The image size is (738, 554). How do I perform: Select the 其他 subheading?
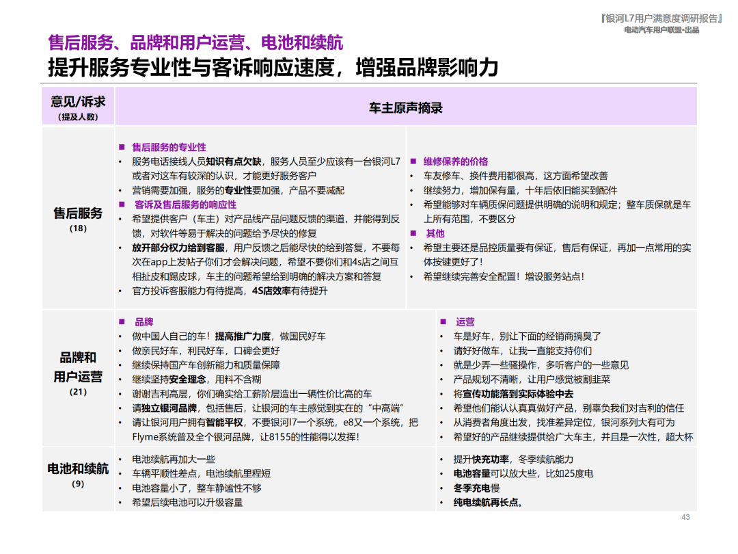(435, 234)
